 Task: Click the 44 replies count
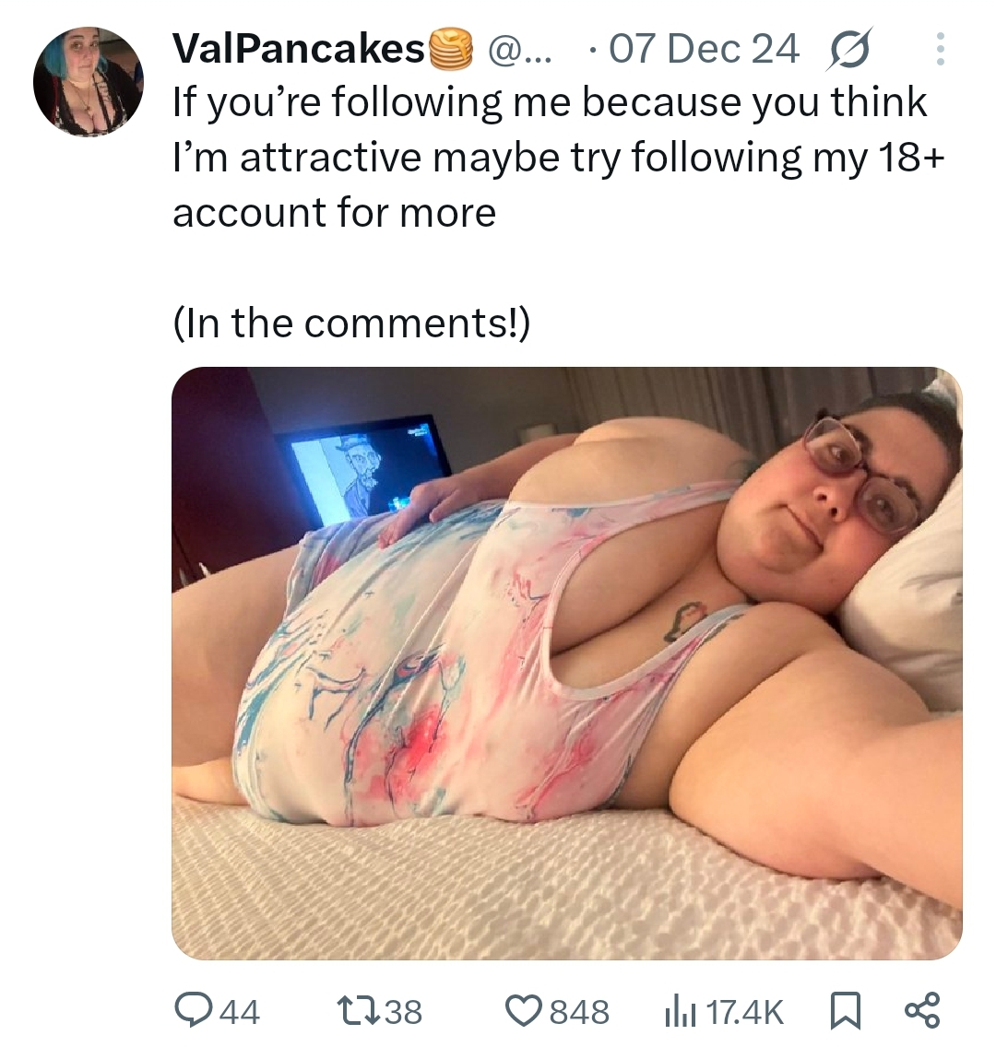tap(239, 1012)
